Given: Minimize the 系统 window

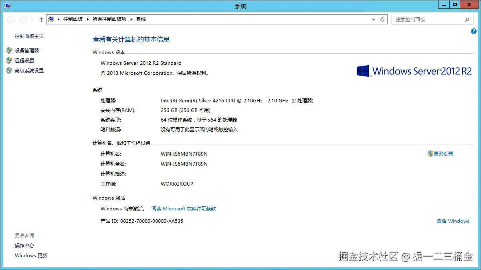Looking at the screenshot, I should pyautogui.click(x=443, y=4).
